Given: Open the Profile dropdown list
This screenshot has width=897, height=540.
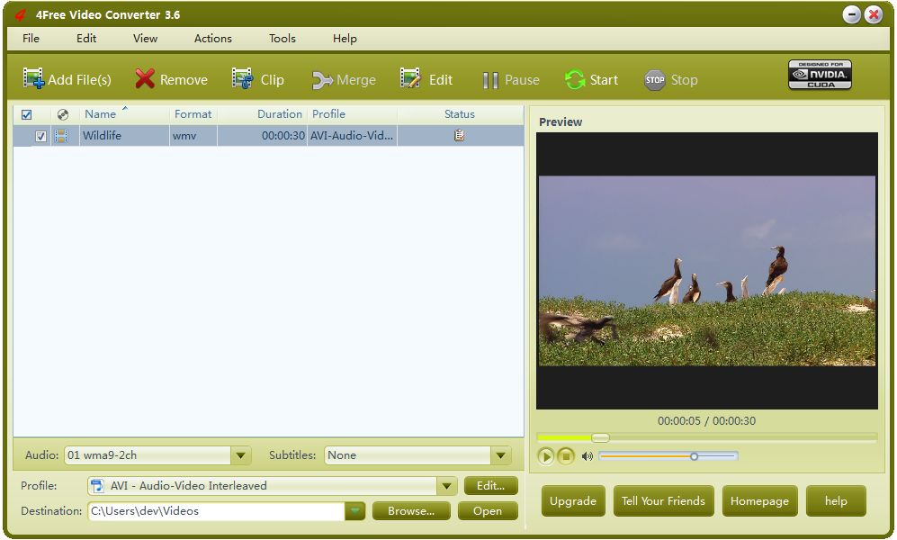Looking at the screenshot, I should (x=446, y=486).
